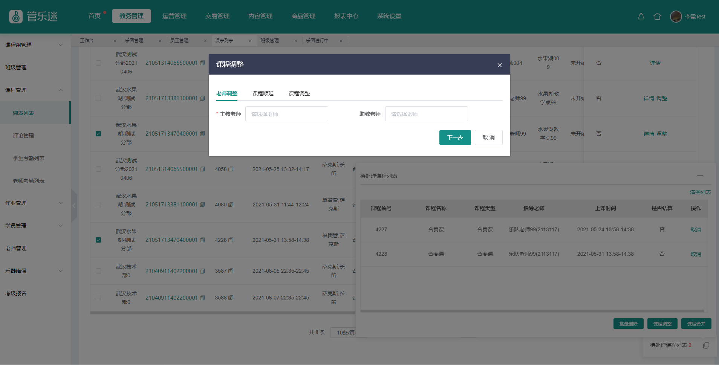Switch to the 课程顺延 tab
The height and width of the screenshot is (365, 719).
point(263,93)
